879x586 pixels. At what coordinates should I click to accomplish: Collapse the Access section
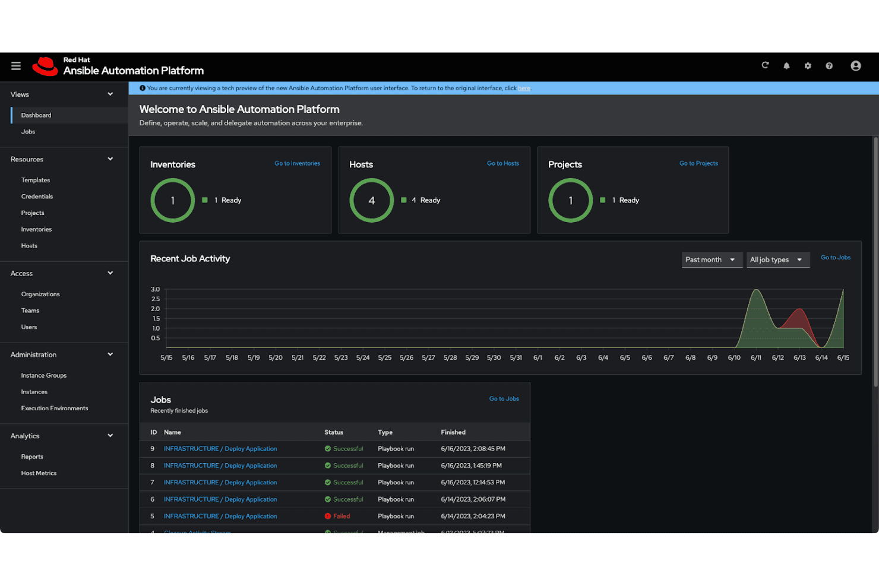[110, 273]
